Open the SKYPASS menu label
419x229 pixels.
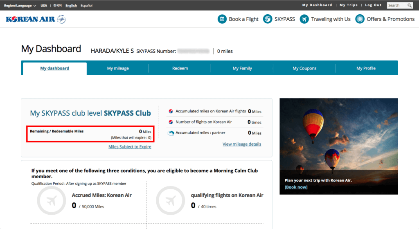click(285, 19)
